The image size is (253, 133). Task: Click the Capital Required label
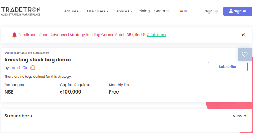tap(75, 85)
